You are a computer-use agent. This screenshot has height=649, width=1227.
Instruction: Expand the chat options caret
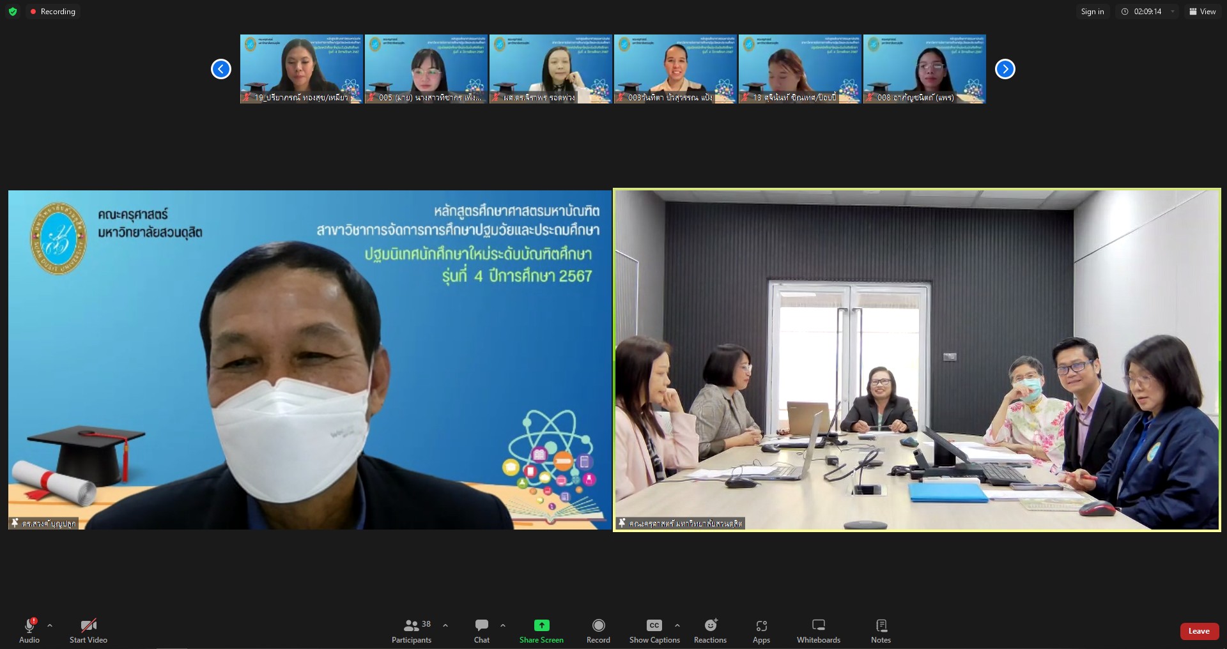point(503,625)
